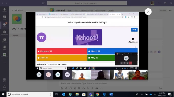Open Outlook from the taskbar
Screen dimensions: 174x97
point(63,94)
